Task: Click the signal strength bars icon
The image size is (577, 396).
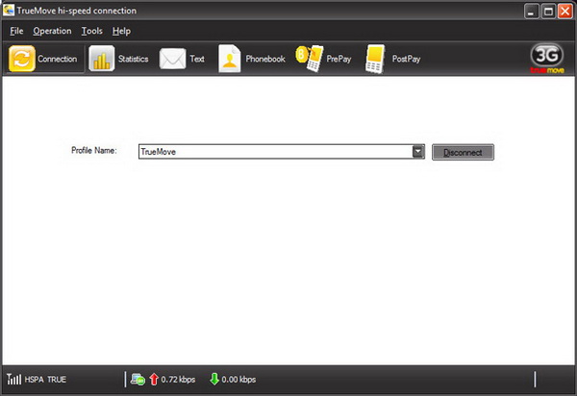Action: pyautogui.click(x=14, y=379)
